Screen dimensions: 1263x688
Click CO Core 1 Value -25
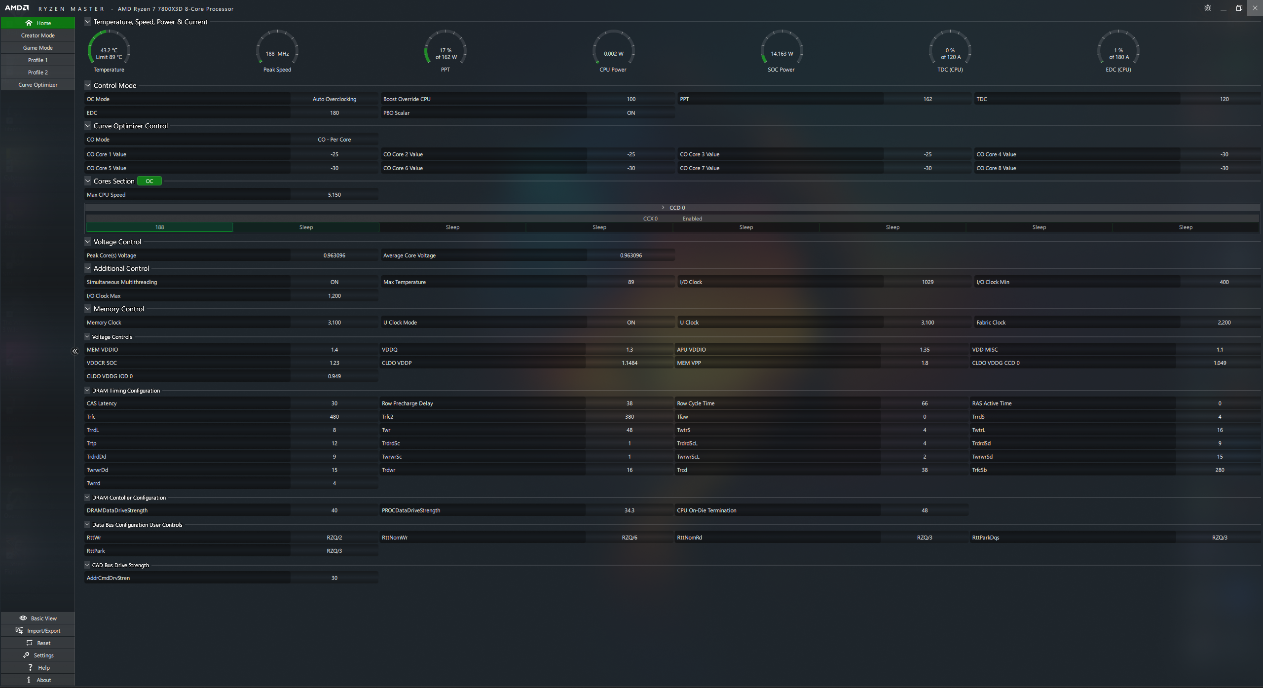click(x=334, y=154)
